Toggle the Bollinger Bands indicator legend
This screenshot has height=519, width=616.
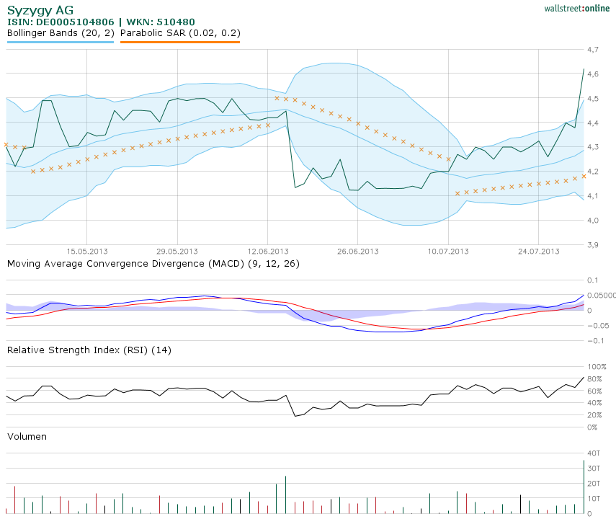pos(59,32)
